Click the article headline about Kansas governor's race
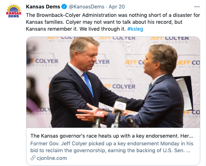Viewport: 206px width, 166px height. point(112,136)
